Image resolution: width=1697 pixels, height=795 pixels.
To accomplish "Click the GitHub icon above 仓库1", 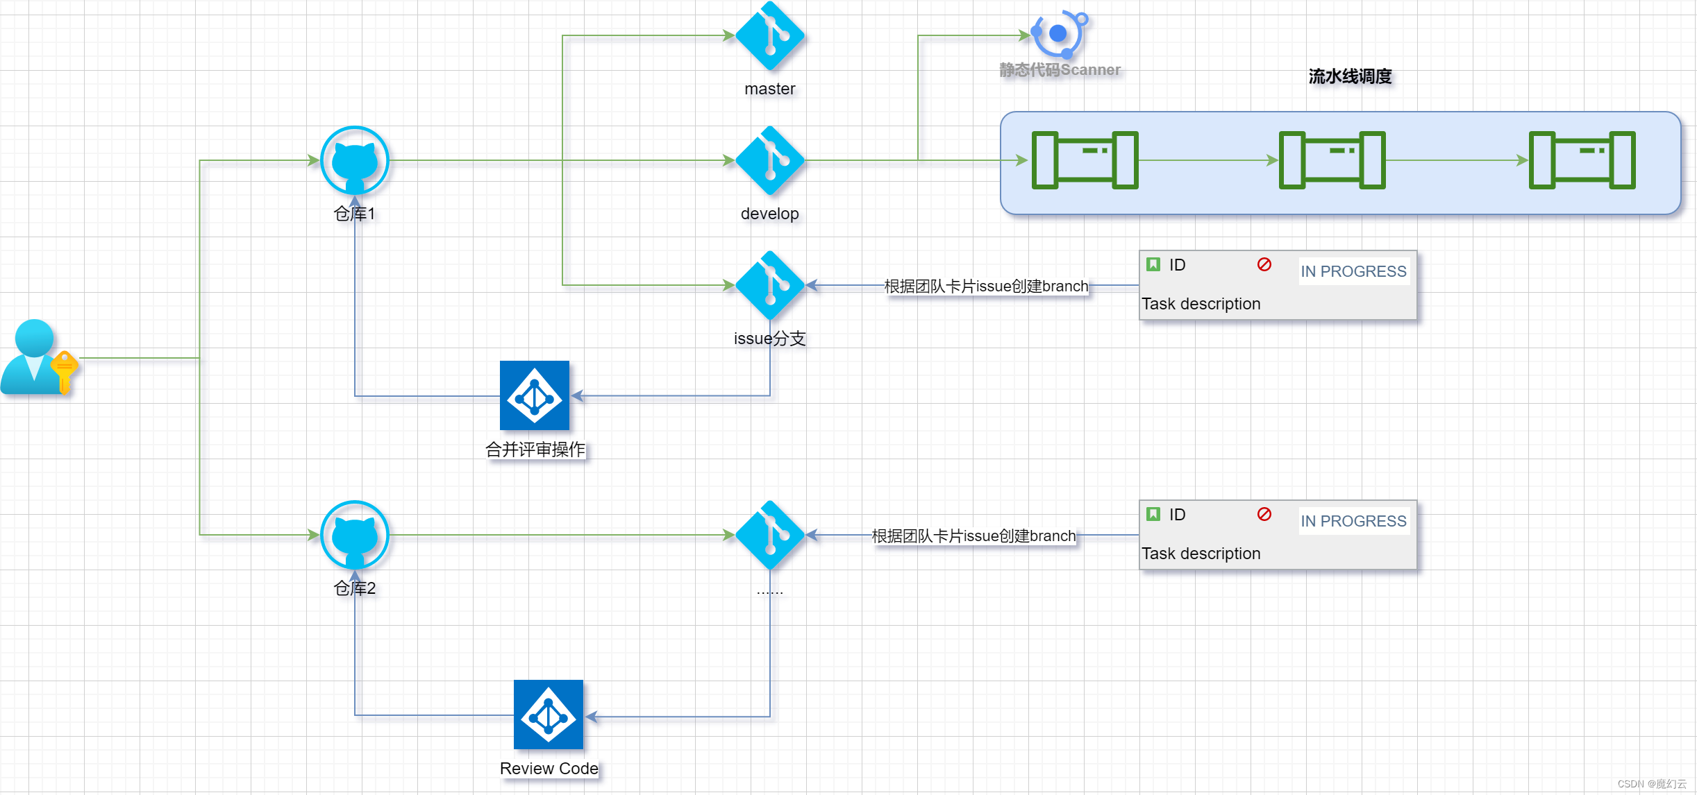I will pyautogui.click(x=355, y=160).
